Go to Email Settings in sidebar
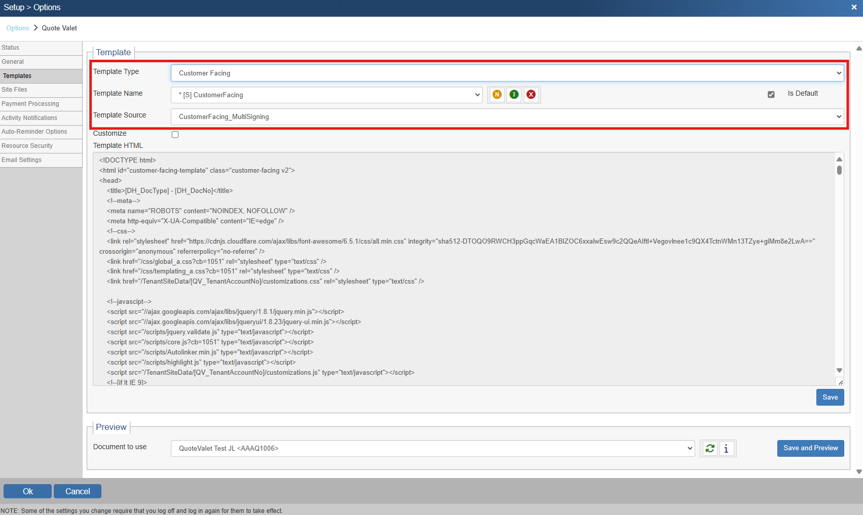The width and height of the screenshot is (863, 515). point(22,160)
